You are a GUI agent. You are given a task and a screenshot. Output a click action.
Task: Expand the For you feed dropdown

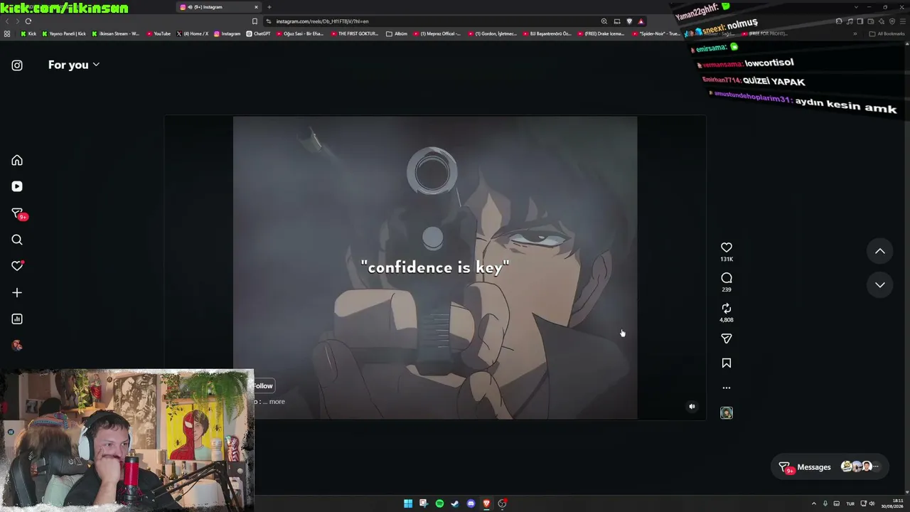coord(74,65)
